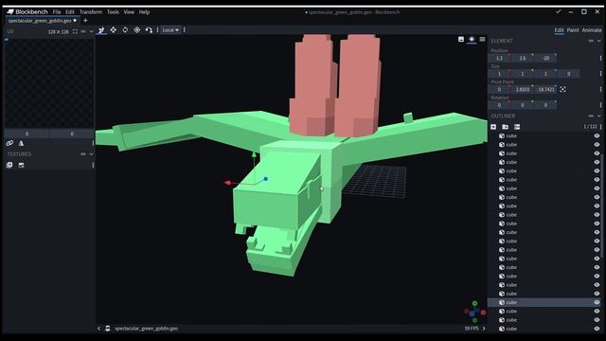
Task: Click the viewport navigation axis gizmo
Action: click(x=474, y=312)
